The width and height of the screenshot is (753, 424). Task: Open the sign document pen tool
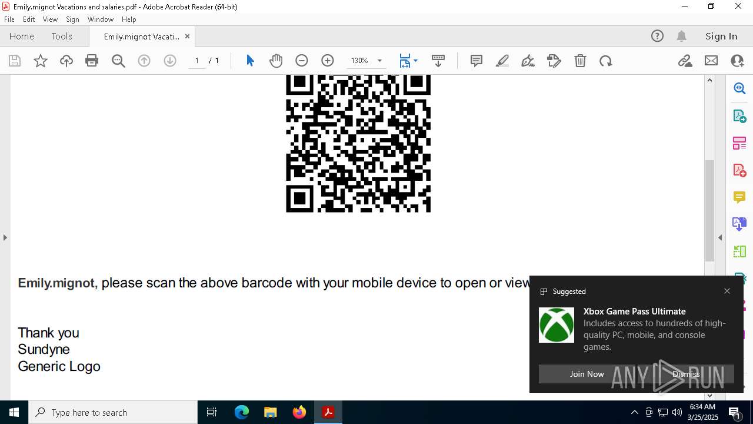[x=528, y=61]
